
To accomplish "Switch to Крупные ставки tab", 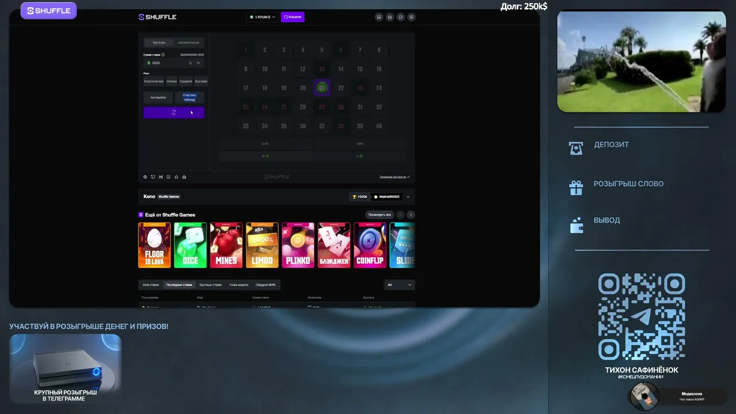I will click(x=210, y=285).
